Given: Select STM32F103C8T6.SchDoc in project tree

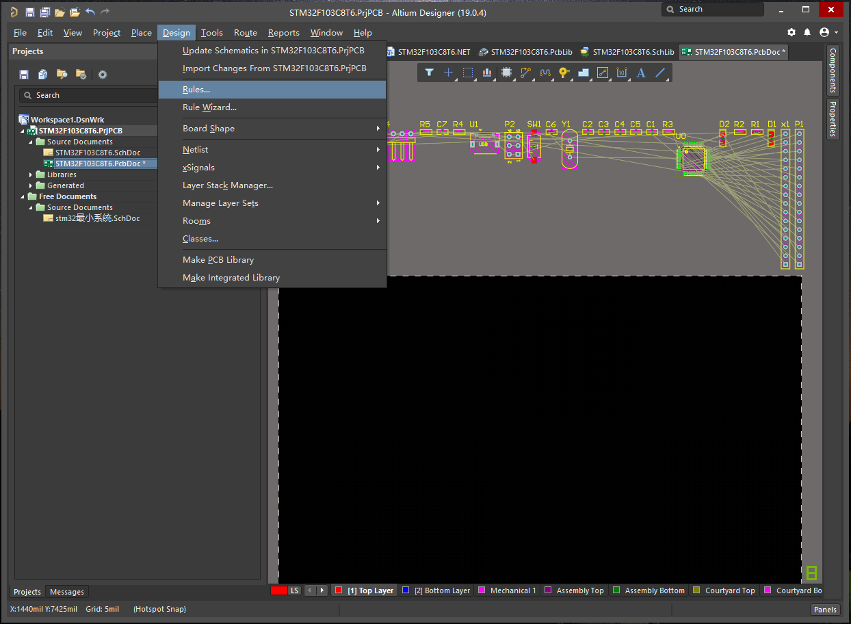Looking at the screenshot, I should pos(98,153).
